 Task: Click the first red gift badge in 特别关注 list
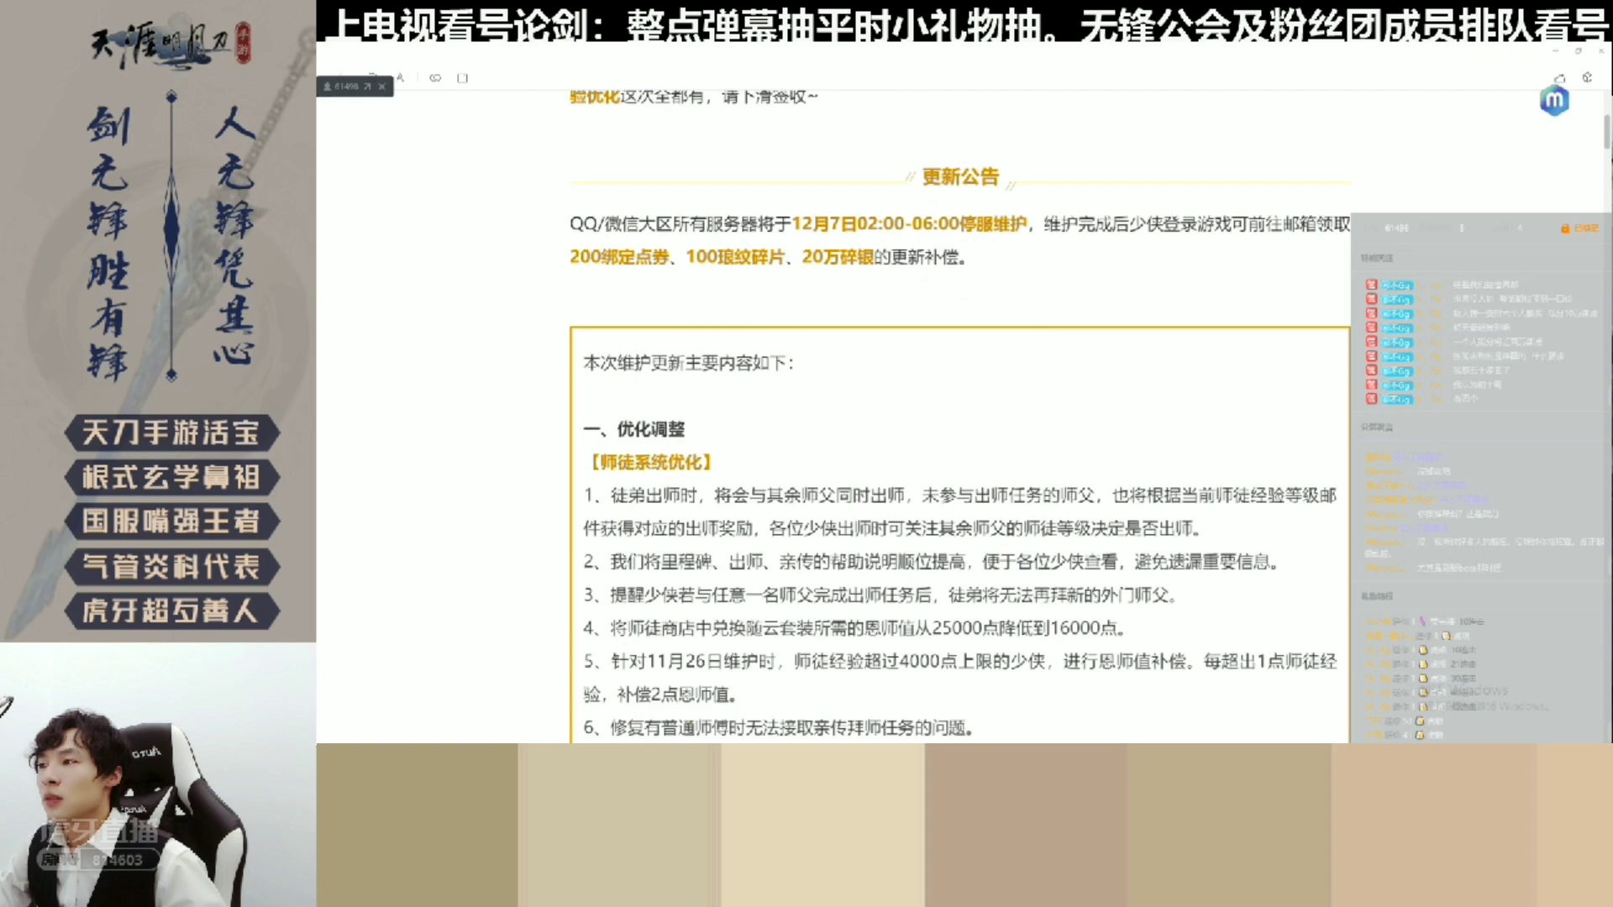tap(1371, 285)
